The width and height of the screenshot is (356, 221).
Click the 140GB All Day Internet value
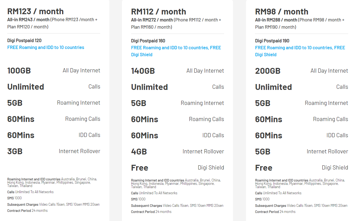point(143,71)
